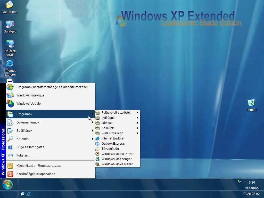Click the taskbar clock showing 5:36
The width and height of the screenshot is (264, 198).
coord(252,183)
